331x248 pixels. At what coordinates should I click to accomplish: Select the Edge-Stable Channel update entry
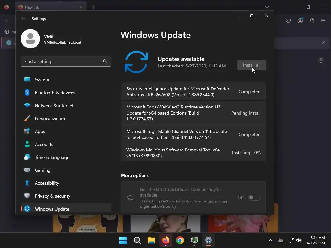[194, 134]
